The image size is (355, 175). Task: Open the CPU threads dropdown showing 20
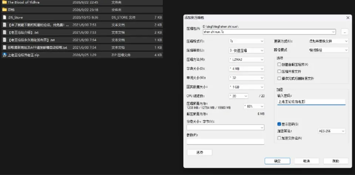tap(239, 96)
